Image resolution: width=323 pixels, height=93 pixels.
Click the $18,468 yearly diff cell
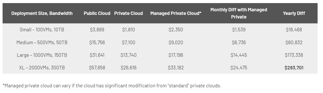[294, 30]
